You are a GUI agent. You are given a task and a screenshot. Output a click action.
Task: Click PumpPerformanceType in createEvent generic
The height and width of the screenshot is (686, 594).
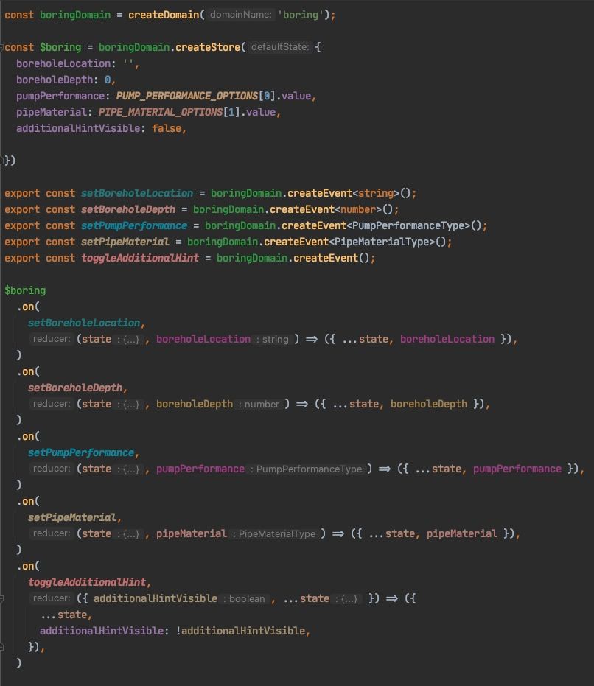point(408,225)
